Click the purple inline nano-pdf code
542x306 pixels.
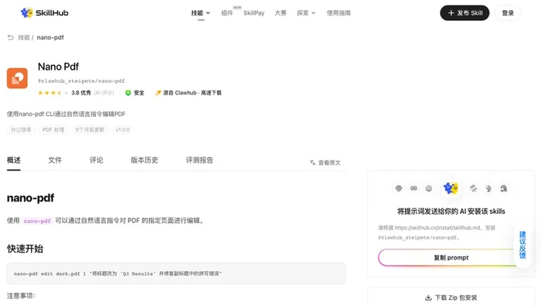point(37,221)
